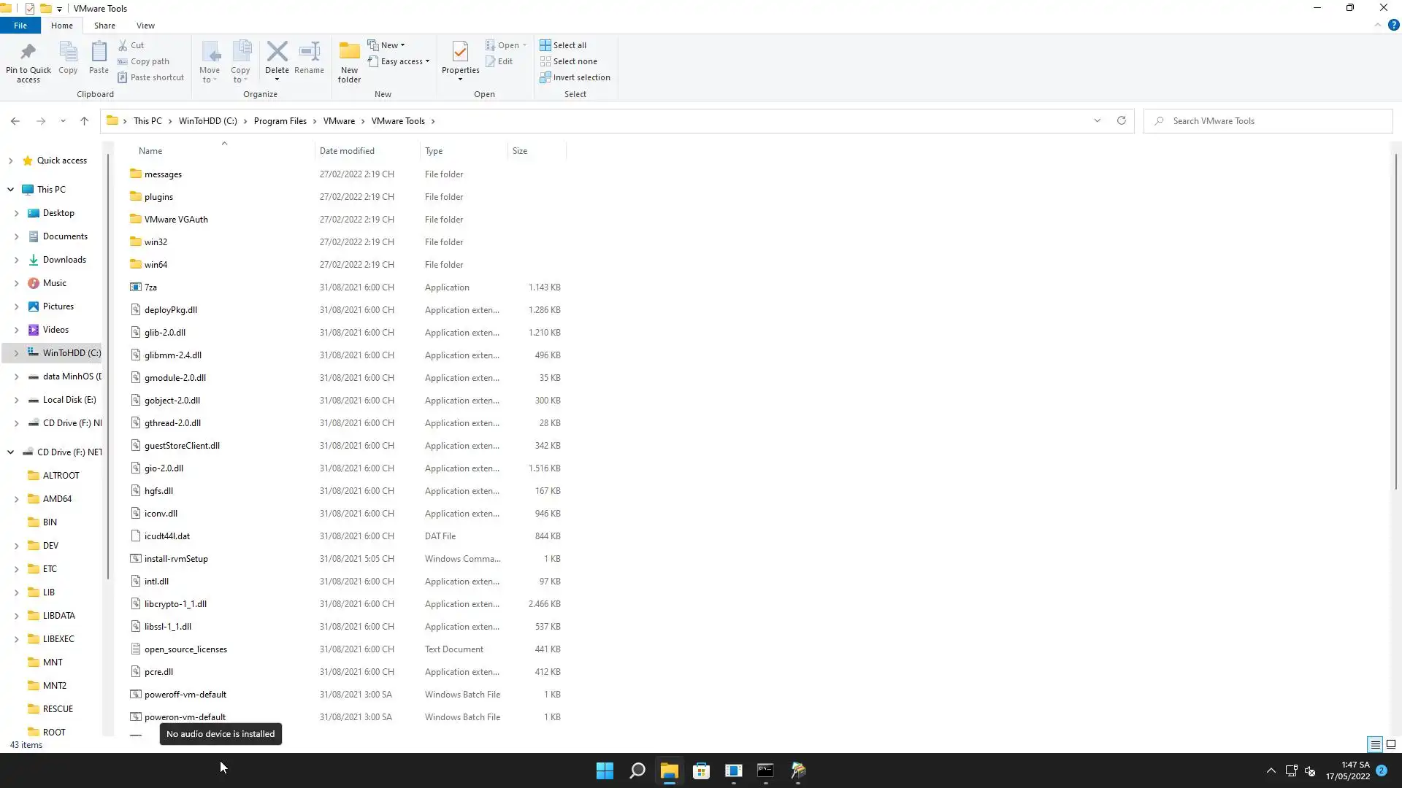The height and width of the screenshot is (788, 1402).
Task: Open the File menu
Action: (20, 26)
